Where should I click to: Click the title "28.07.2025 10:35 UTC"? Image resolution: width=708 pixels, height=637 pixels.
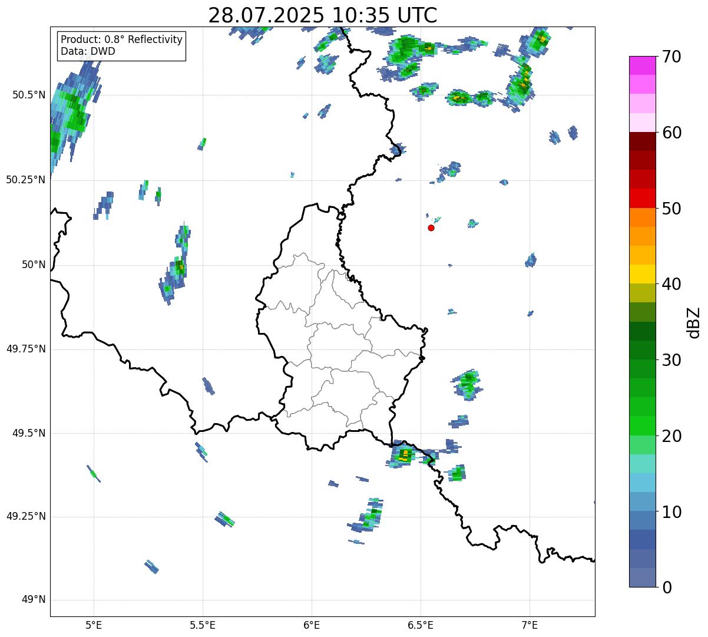point(323,15)
